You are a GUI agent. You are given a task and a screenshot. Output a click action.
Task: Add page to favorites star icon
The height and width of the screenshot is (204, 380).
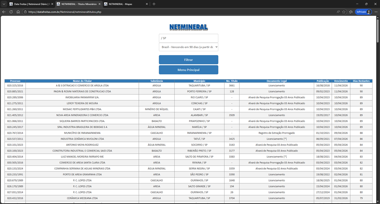tap(344, 12)
